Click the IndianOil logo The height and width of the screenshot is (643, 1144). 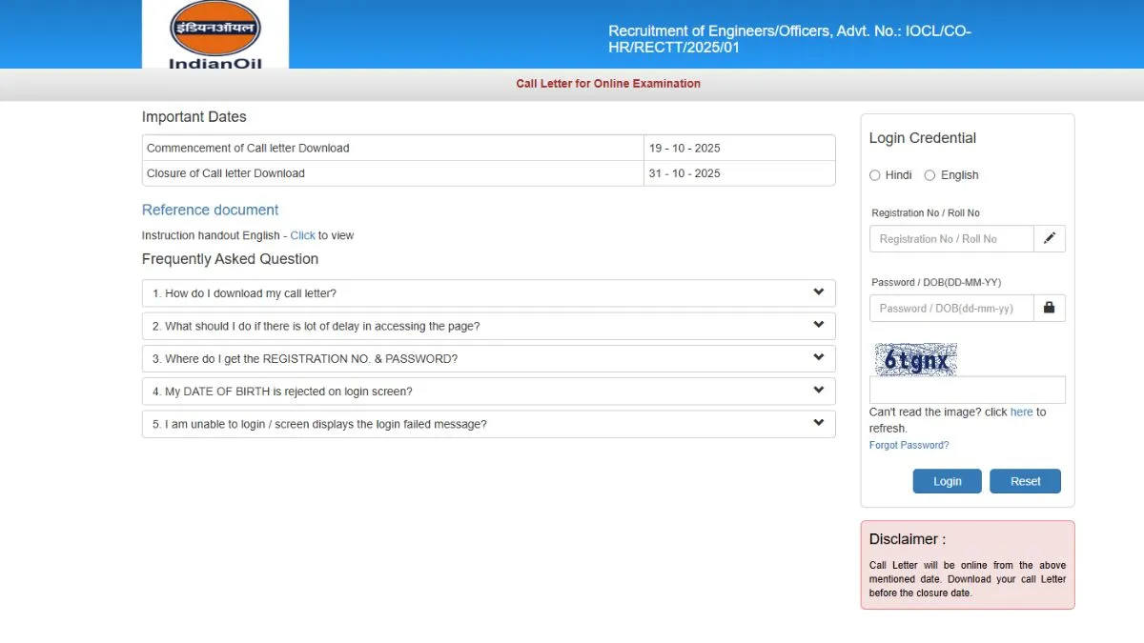[214, 31]
